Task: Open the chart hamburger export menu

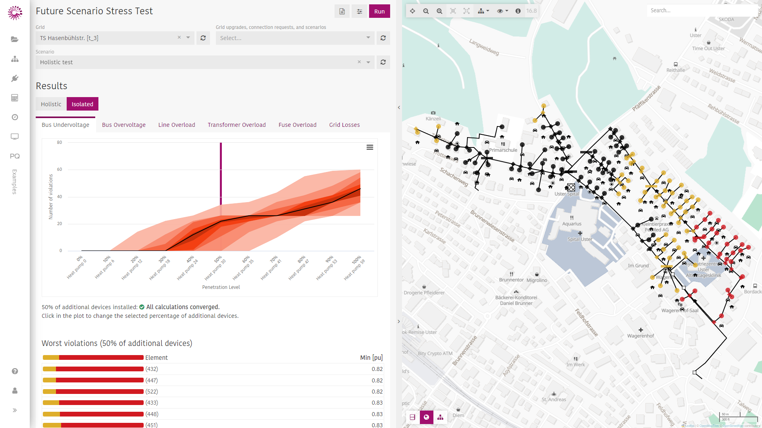Action: (369, 147)
